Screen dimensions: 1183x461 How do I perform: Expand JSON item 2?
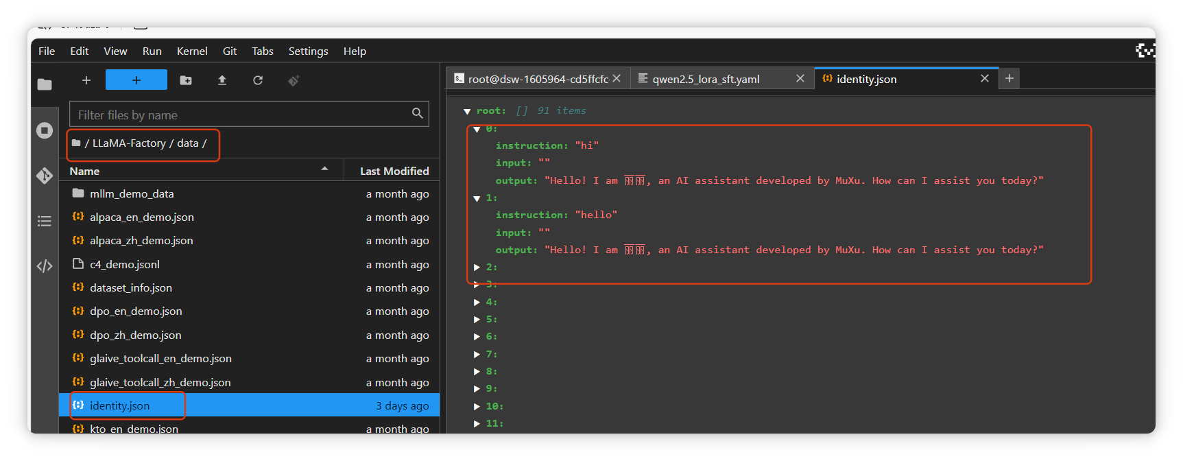pos(477,267)
